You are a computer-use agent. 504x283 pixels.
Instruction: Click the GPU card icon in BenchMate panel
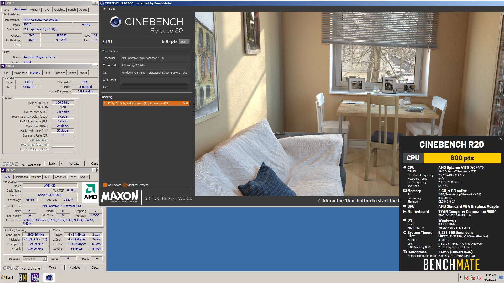click(405, 206)
